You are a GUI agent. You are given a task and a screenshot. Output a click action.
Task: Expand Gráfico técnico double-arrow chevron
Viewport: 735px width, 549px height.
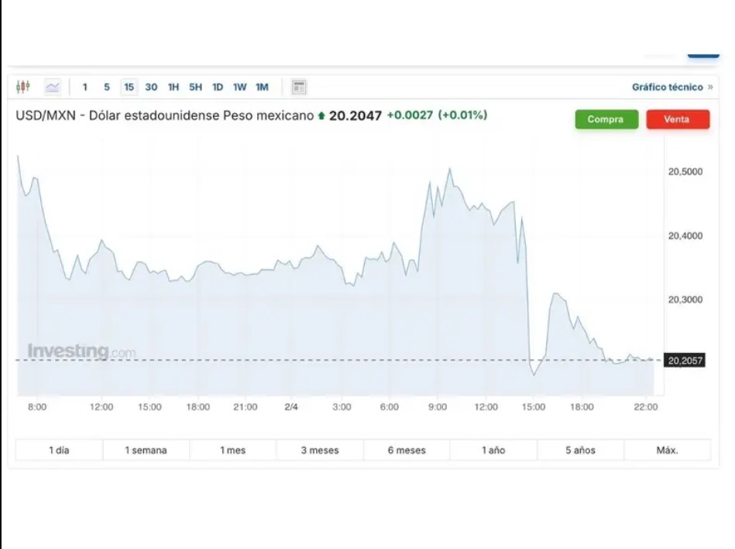[710, 87]
